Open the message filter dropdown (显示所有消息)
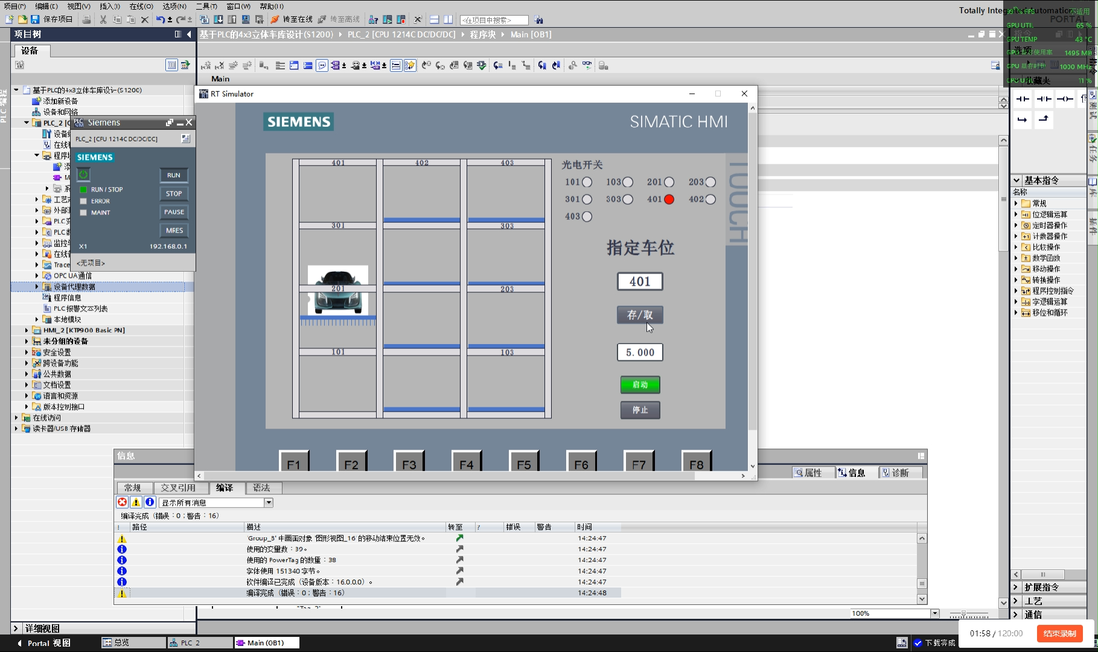Image resolution: width=1098 pixels, height=652 pixels. 269,502
